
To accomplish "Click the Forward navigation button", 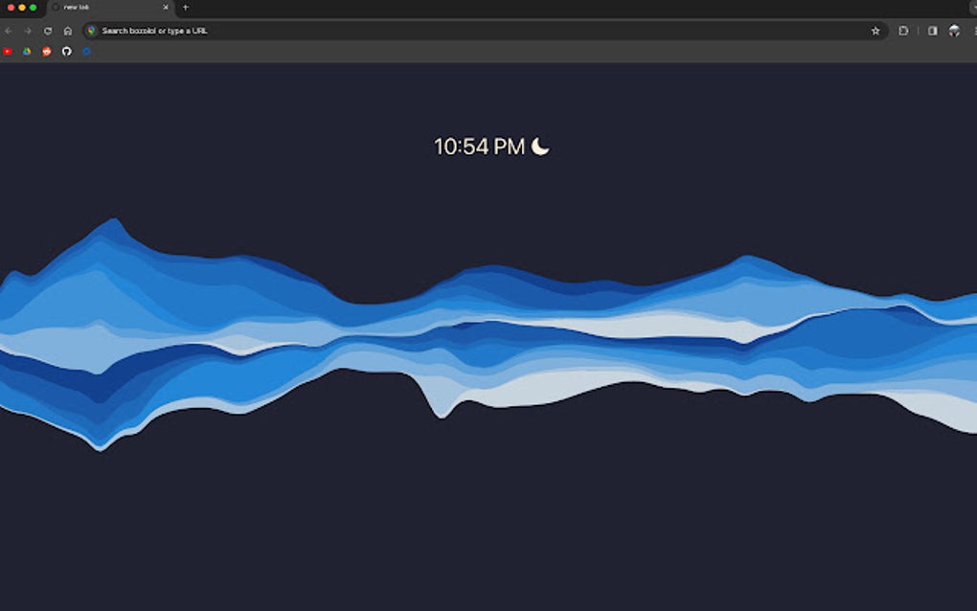I will (27, 31).
